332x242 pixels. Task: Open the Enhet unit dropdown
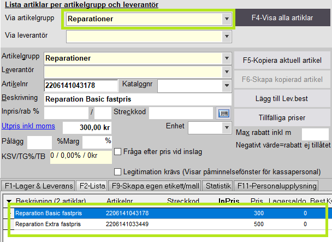point(226,127)
